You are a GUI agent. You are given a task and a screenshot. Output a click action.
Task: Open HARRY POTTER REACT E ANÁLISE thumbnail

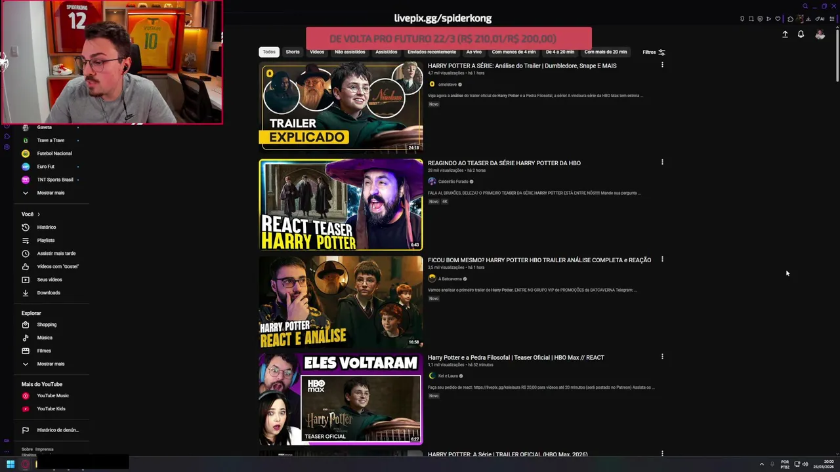[x=341, y=302]
